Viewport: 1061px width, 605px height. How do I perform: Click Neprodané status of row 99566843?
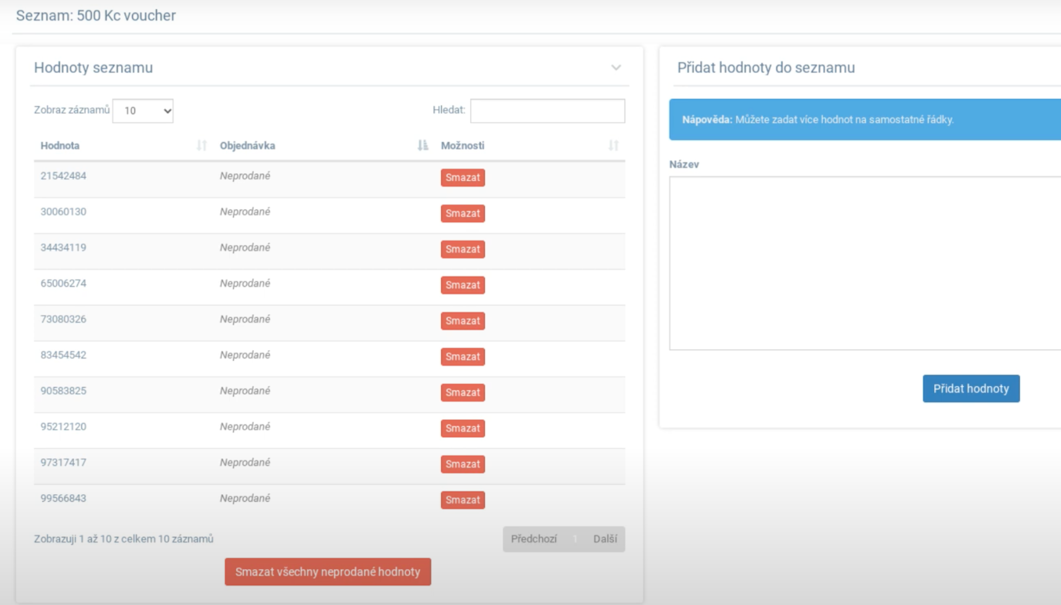click(x=245, y=498)
